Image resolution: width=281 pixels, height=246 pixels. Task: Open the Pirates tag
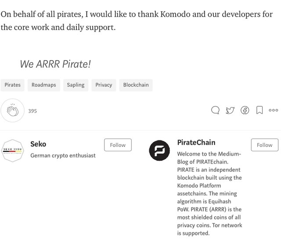tap(13, 85)
